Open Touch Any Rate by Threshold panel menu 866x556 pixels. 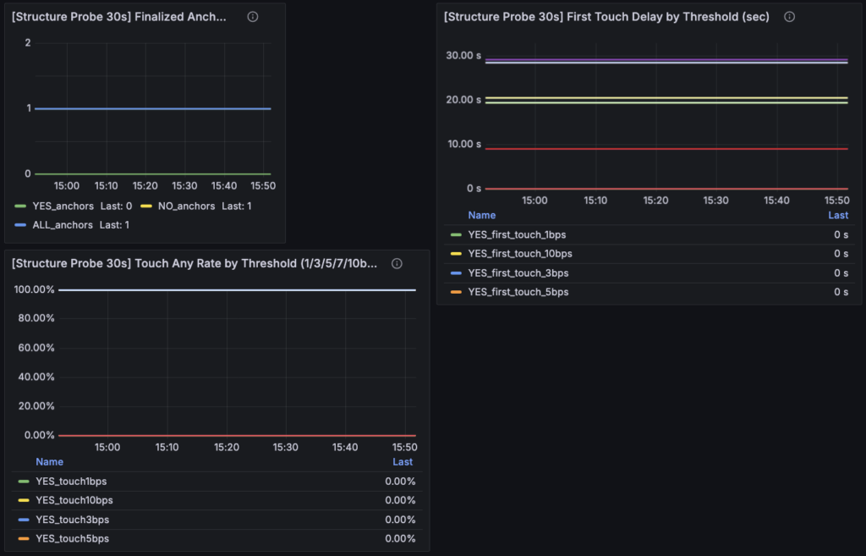coord(195,264)
